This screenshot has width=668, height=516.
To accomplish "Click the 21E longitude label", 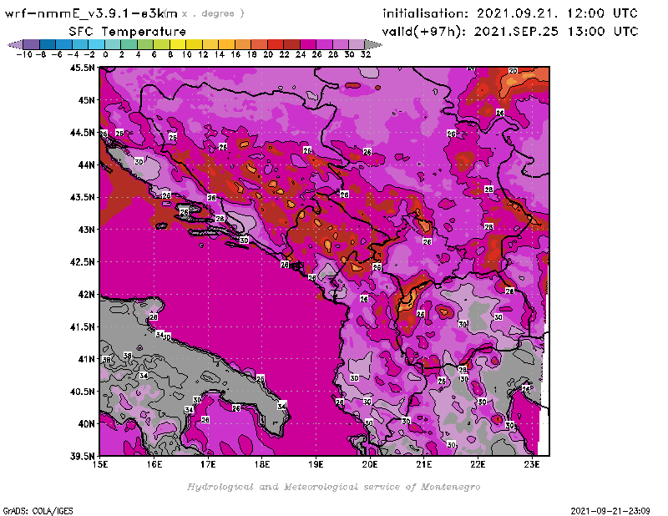I will (424, 464).
